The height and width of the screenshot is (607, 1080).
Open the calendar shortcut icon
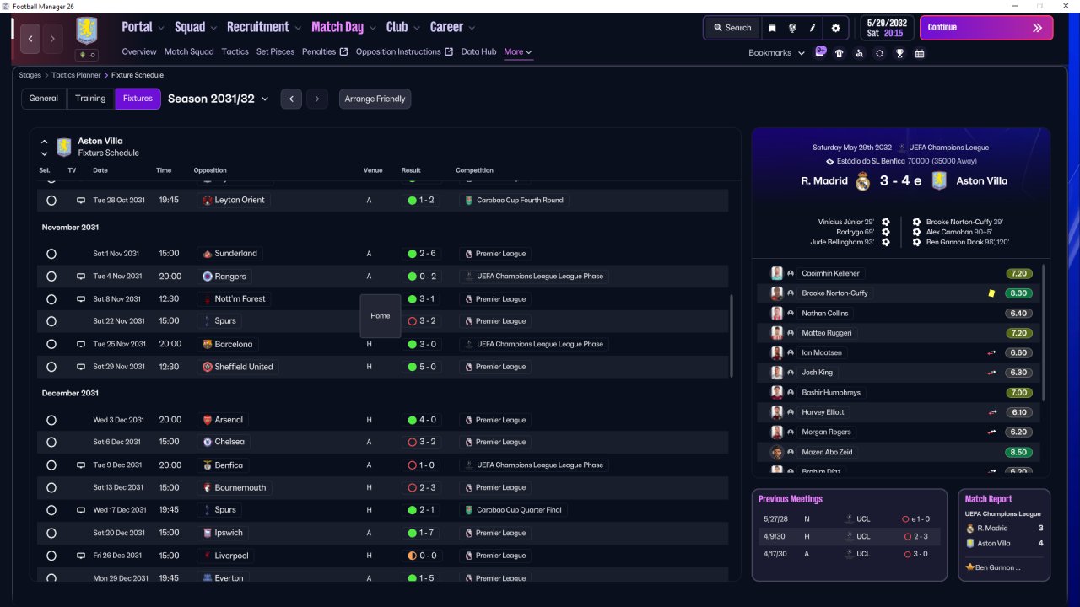tap(920, 53)
